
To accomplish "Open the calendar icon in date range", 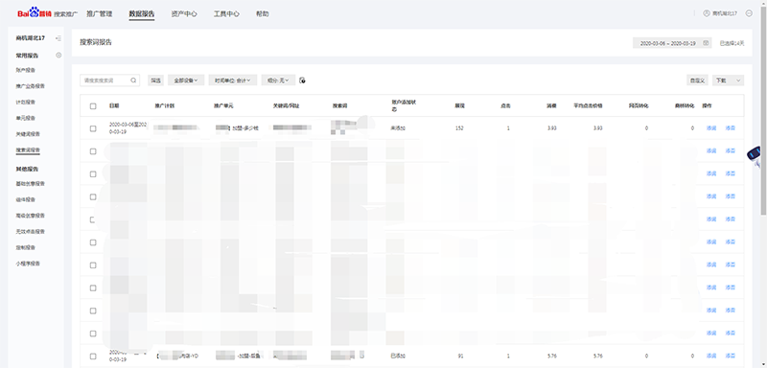I will (706, 43).
